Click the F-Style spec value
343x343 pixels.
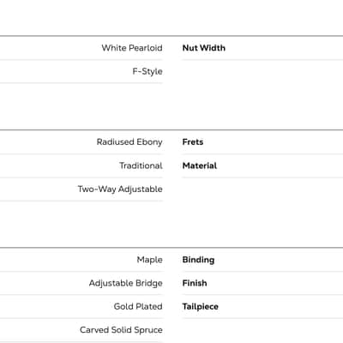click(147, 71)
